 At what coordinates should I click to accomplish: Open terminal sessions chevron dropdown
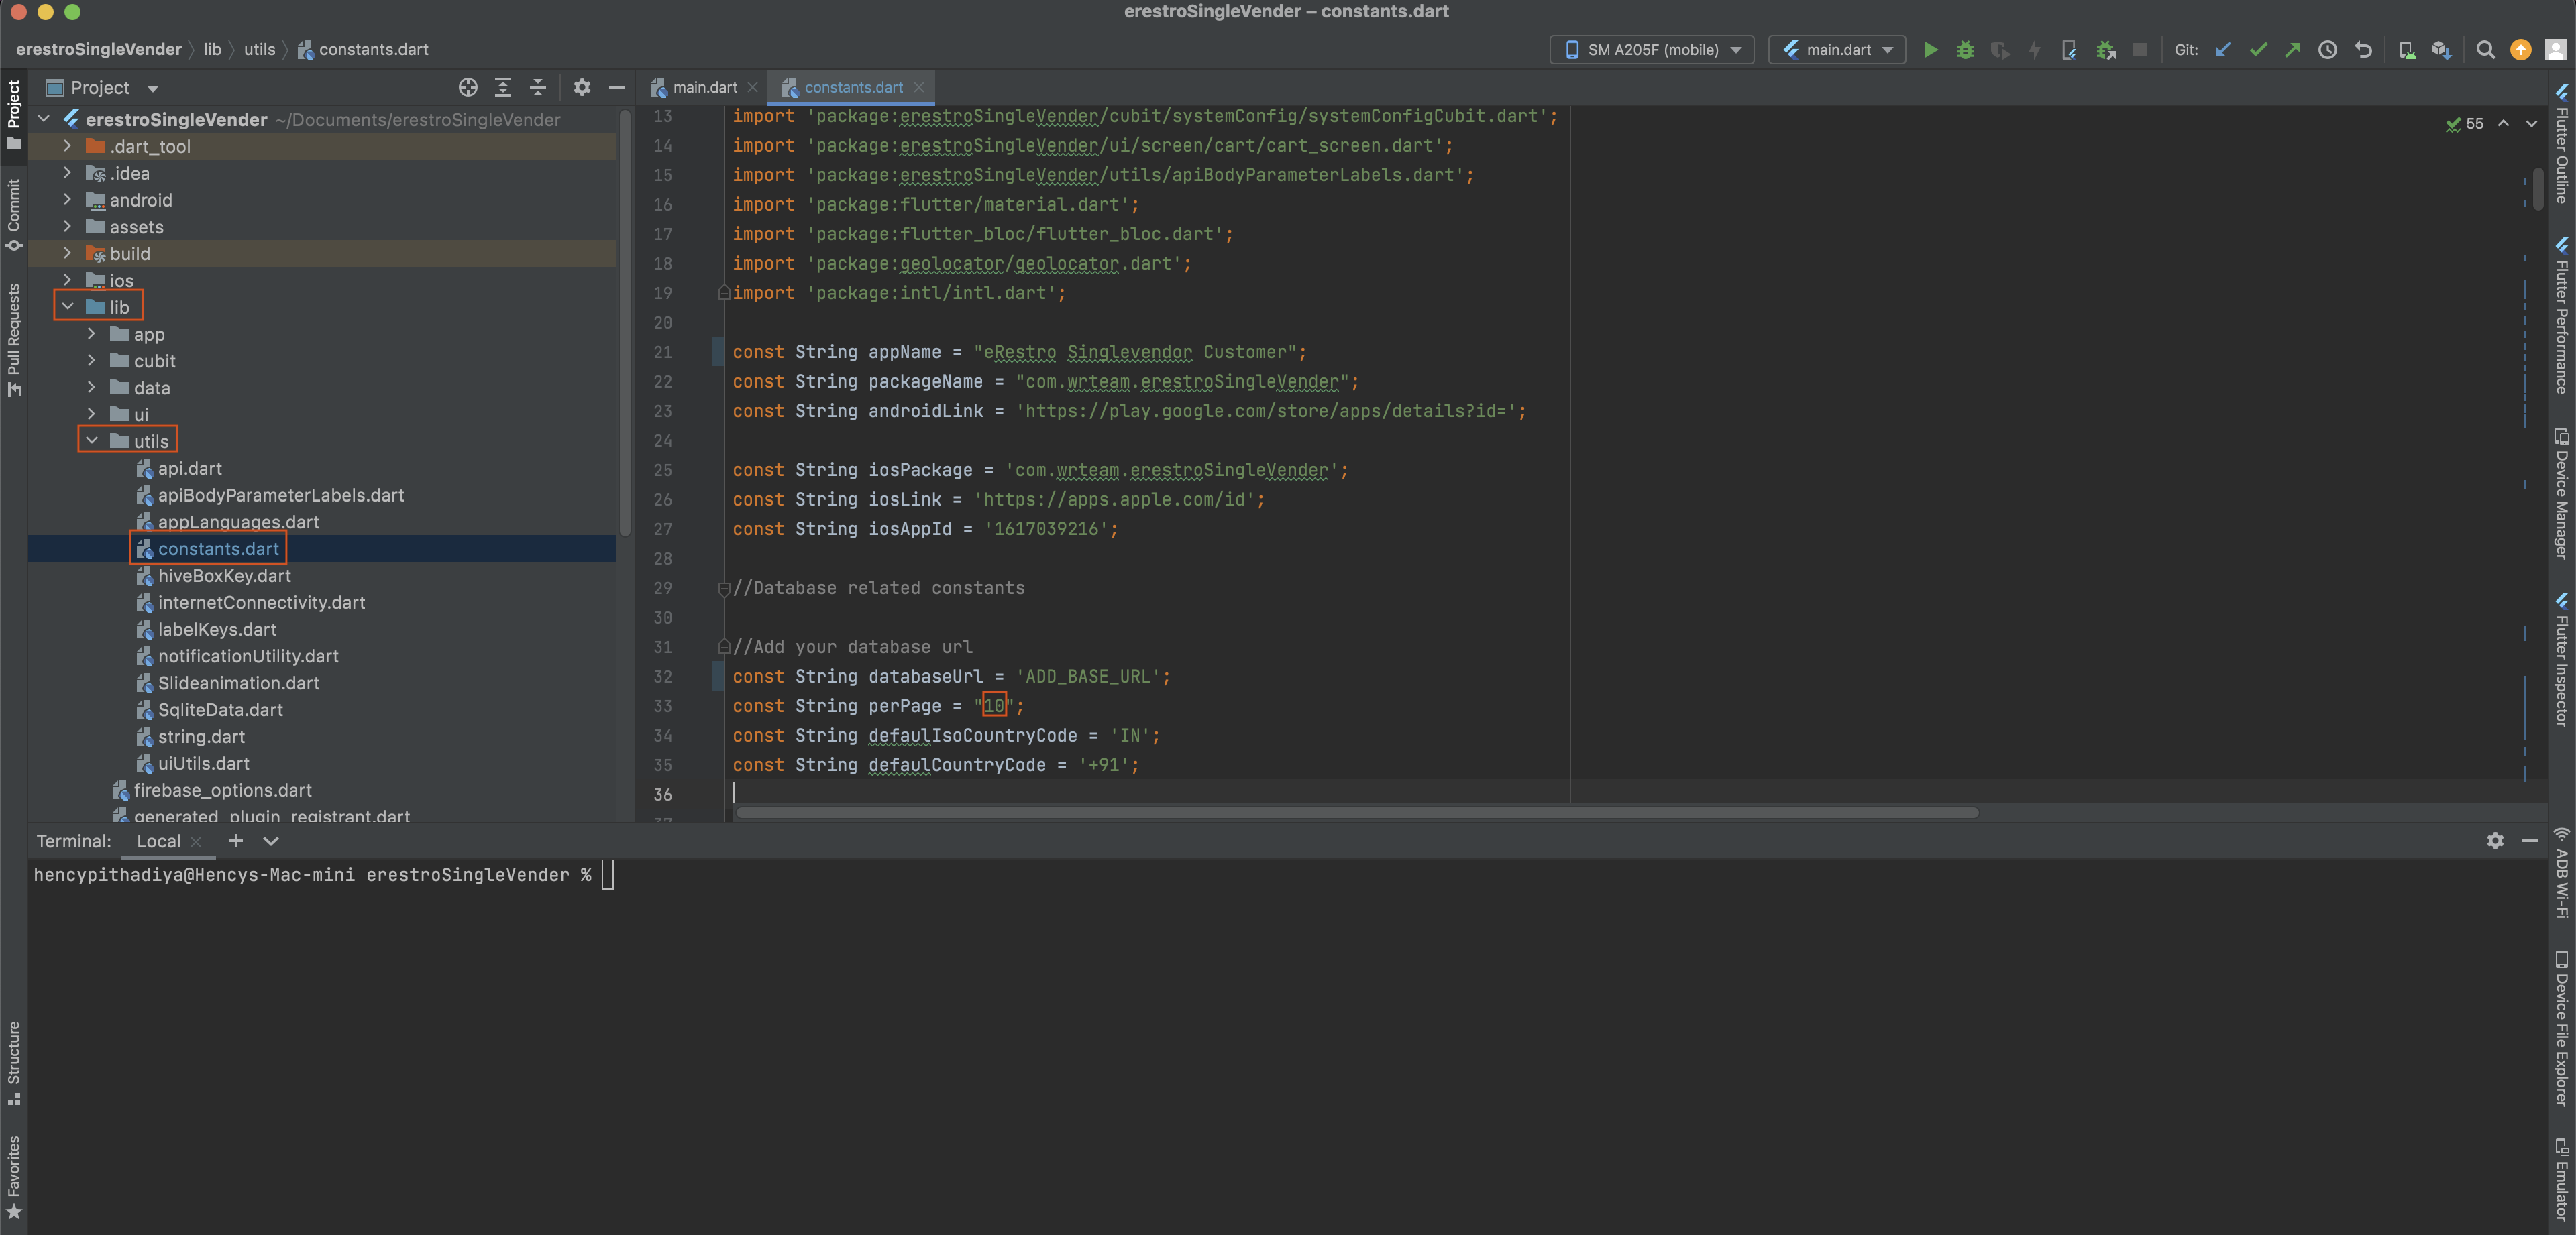pos(270,841)
